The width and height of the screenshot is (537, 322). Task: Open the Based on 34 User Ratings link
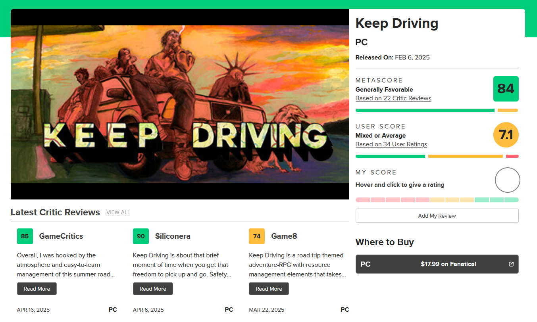coord(391,144)
